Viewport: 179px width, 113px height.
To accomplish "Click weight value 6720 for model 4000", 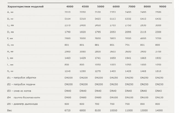I will click(67, 110).
